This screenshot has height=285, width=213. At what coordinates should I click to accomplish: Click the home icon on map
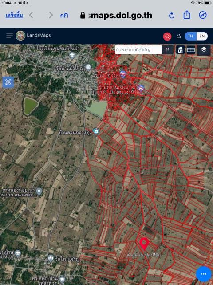181,50
